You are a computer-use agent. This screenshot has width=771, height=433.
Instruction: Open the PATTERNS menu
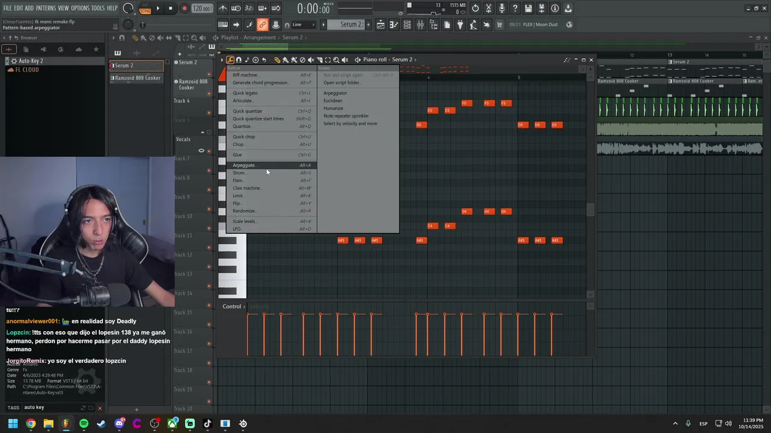(46, 8)
